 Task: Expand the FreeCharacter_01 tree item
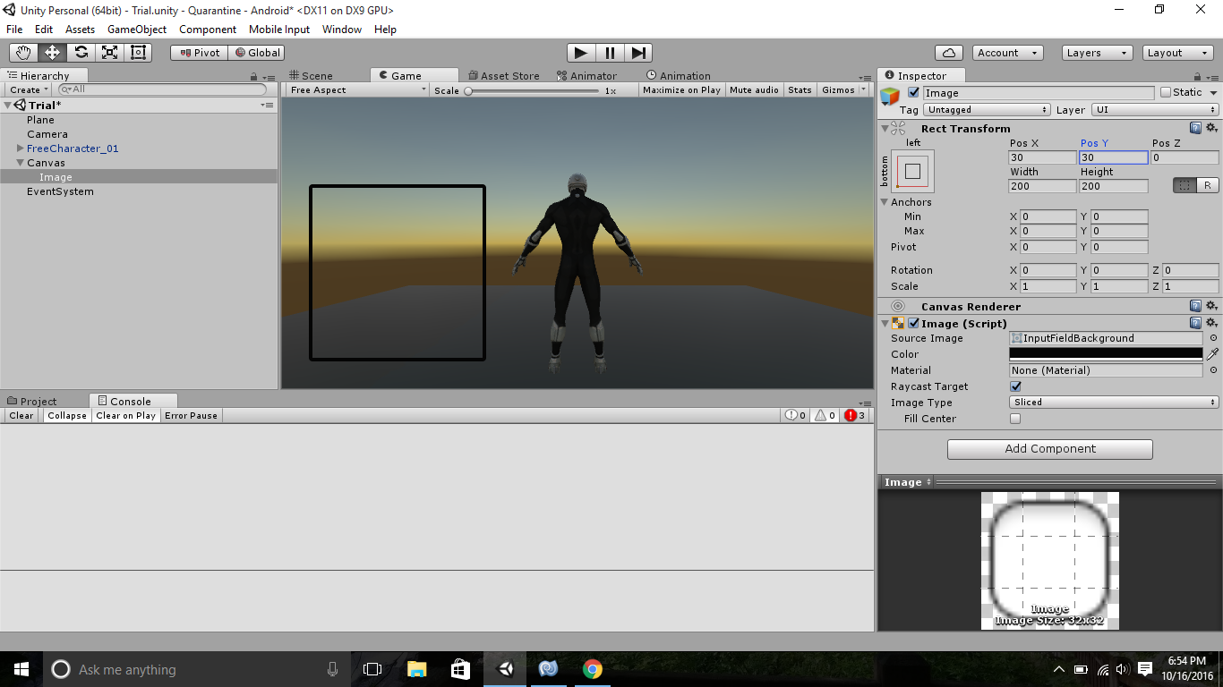pos(21,148)
